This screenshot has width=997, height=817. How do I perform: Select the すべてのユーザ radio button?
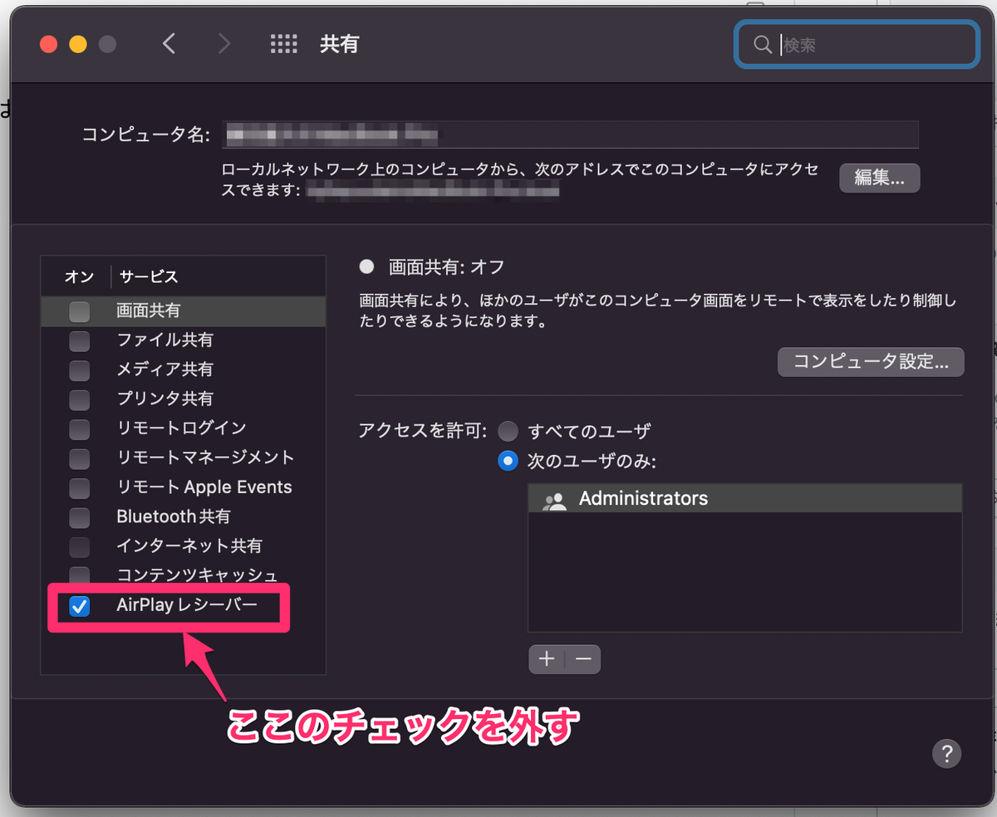click(x=508, y=431)
